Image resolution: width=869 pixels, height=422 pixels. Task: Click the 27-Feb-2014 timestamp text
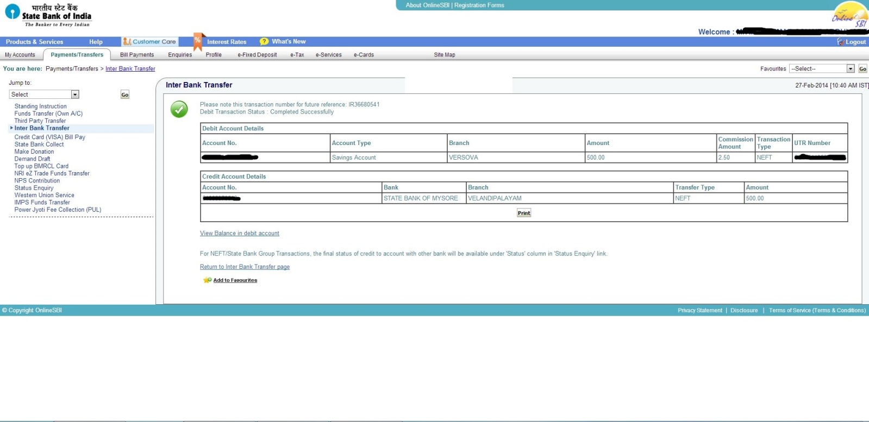click(x=832, y=85)
